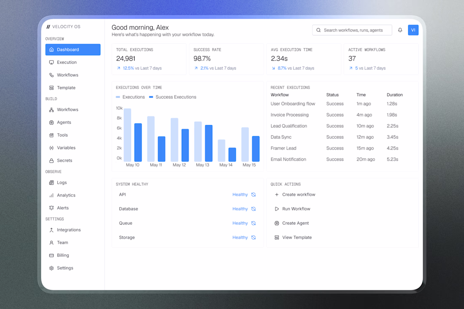Open Workflows under the Build section
The image size is (464, 309).
point(73,110)
